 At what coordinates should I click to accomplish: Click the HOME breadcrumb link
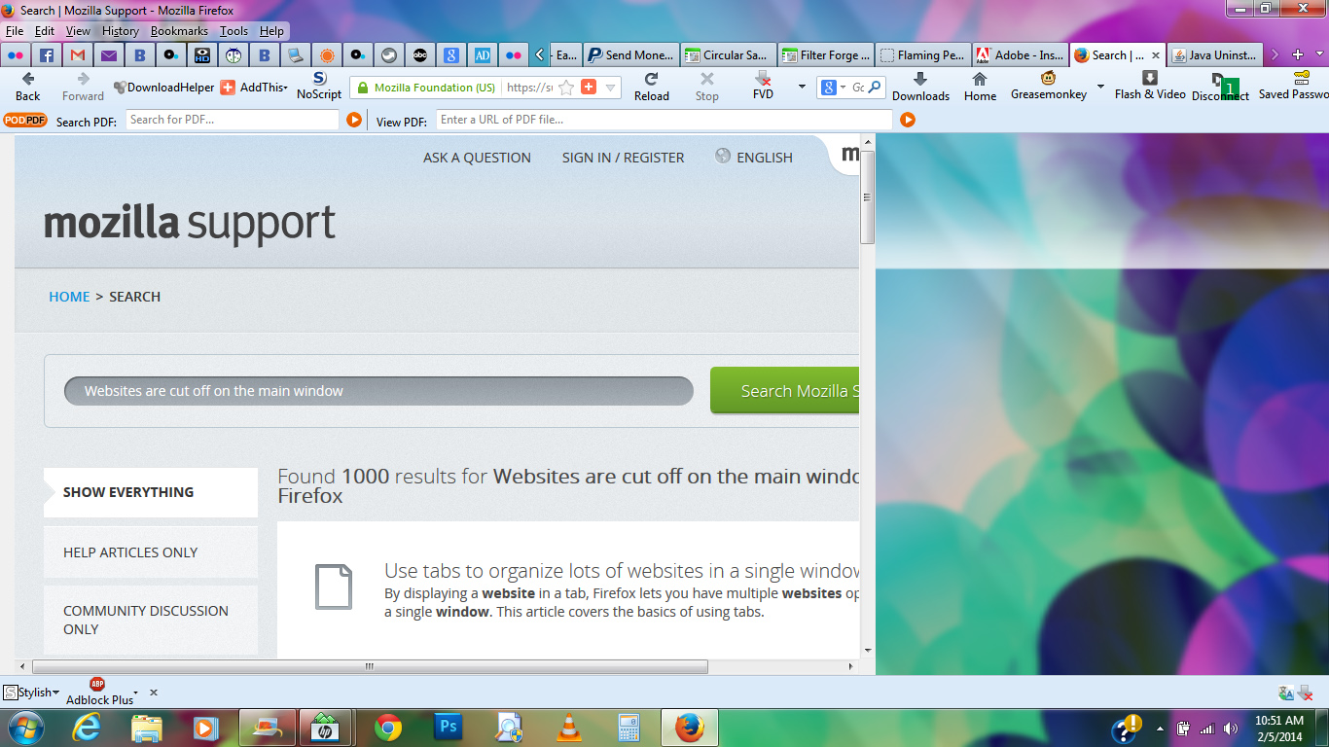(x=69, y=297)
